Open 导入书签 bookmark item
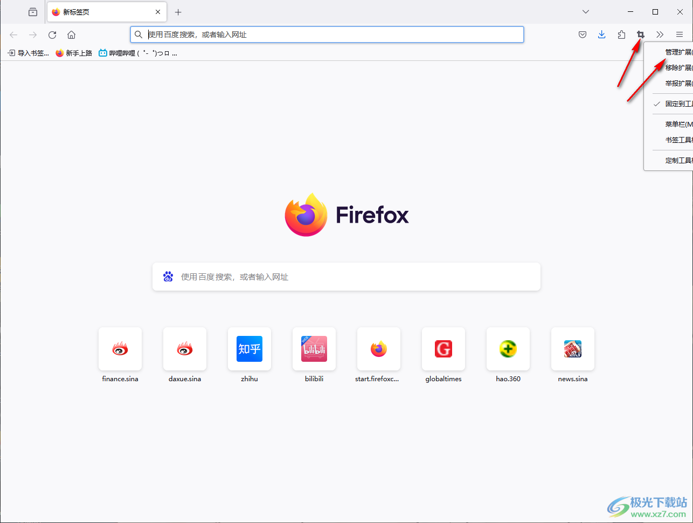 [28, 53]
